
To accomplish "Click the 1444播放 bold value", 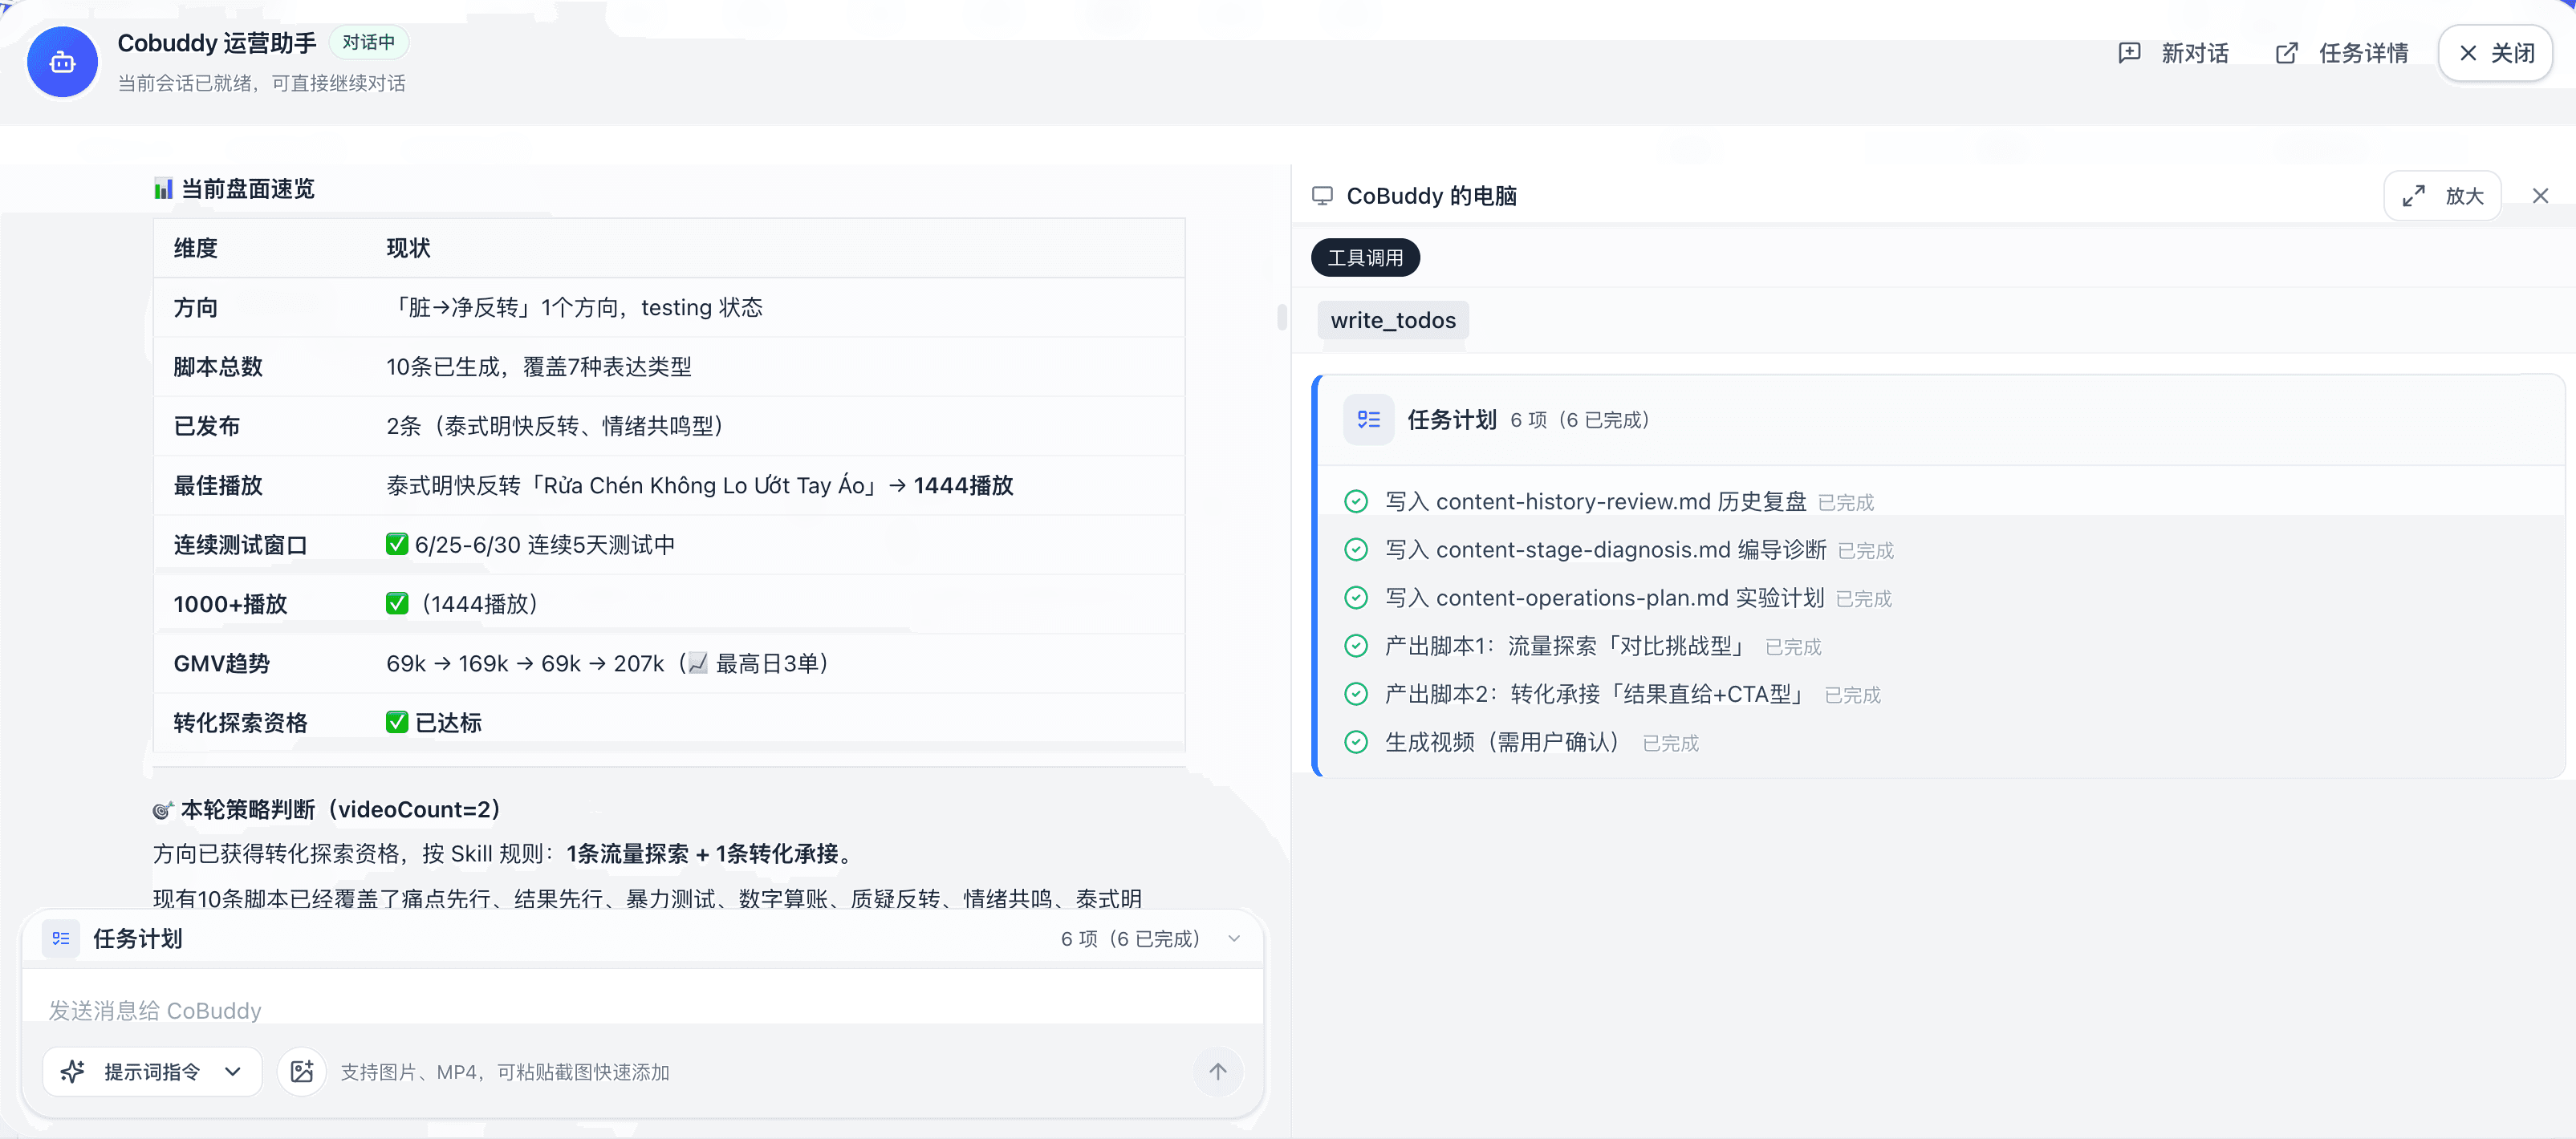I will 963,485.
